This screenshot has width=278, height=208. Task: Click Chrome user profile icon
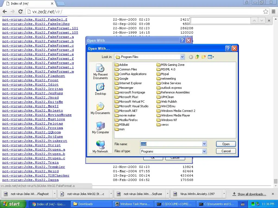[247, 2]
